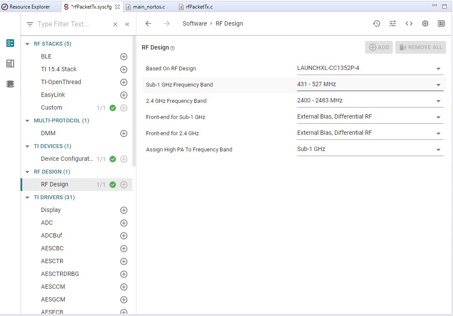Collapse the TI DEVICES group
The width and height of the screenshot is (453, 316).
27,146
